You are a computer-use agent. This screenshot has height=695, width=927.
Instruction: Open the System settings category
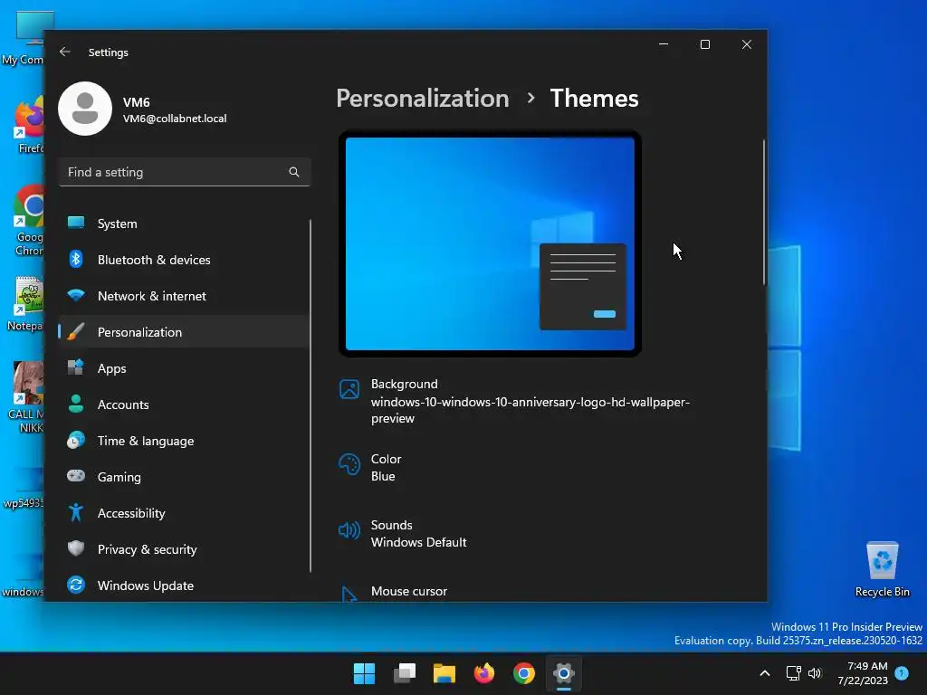coord(184,224)
